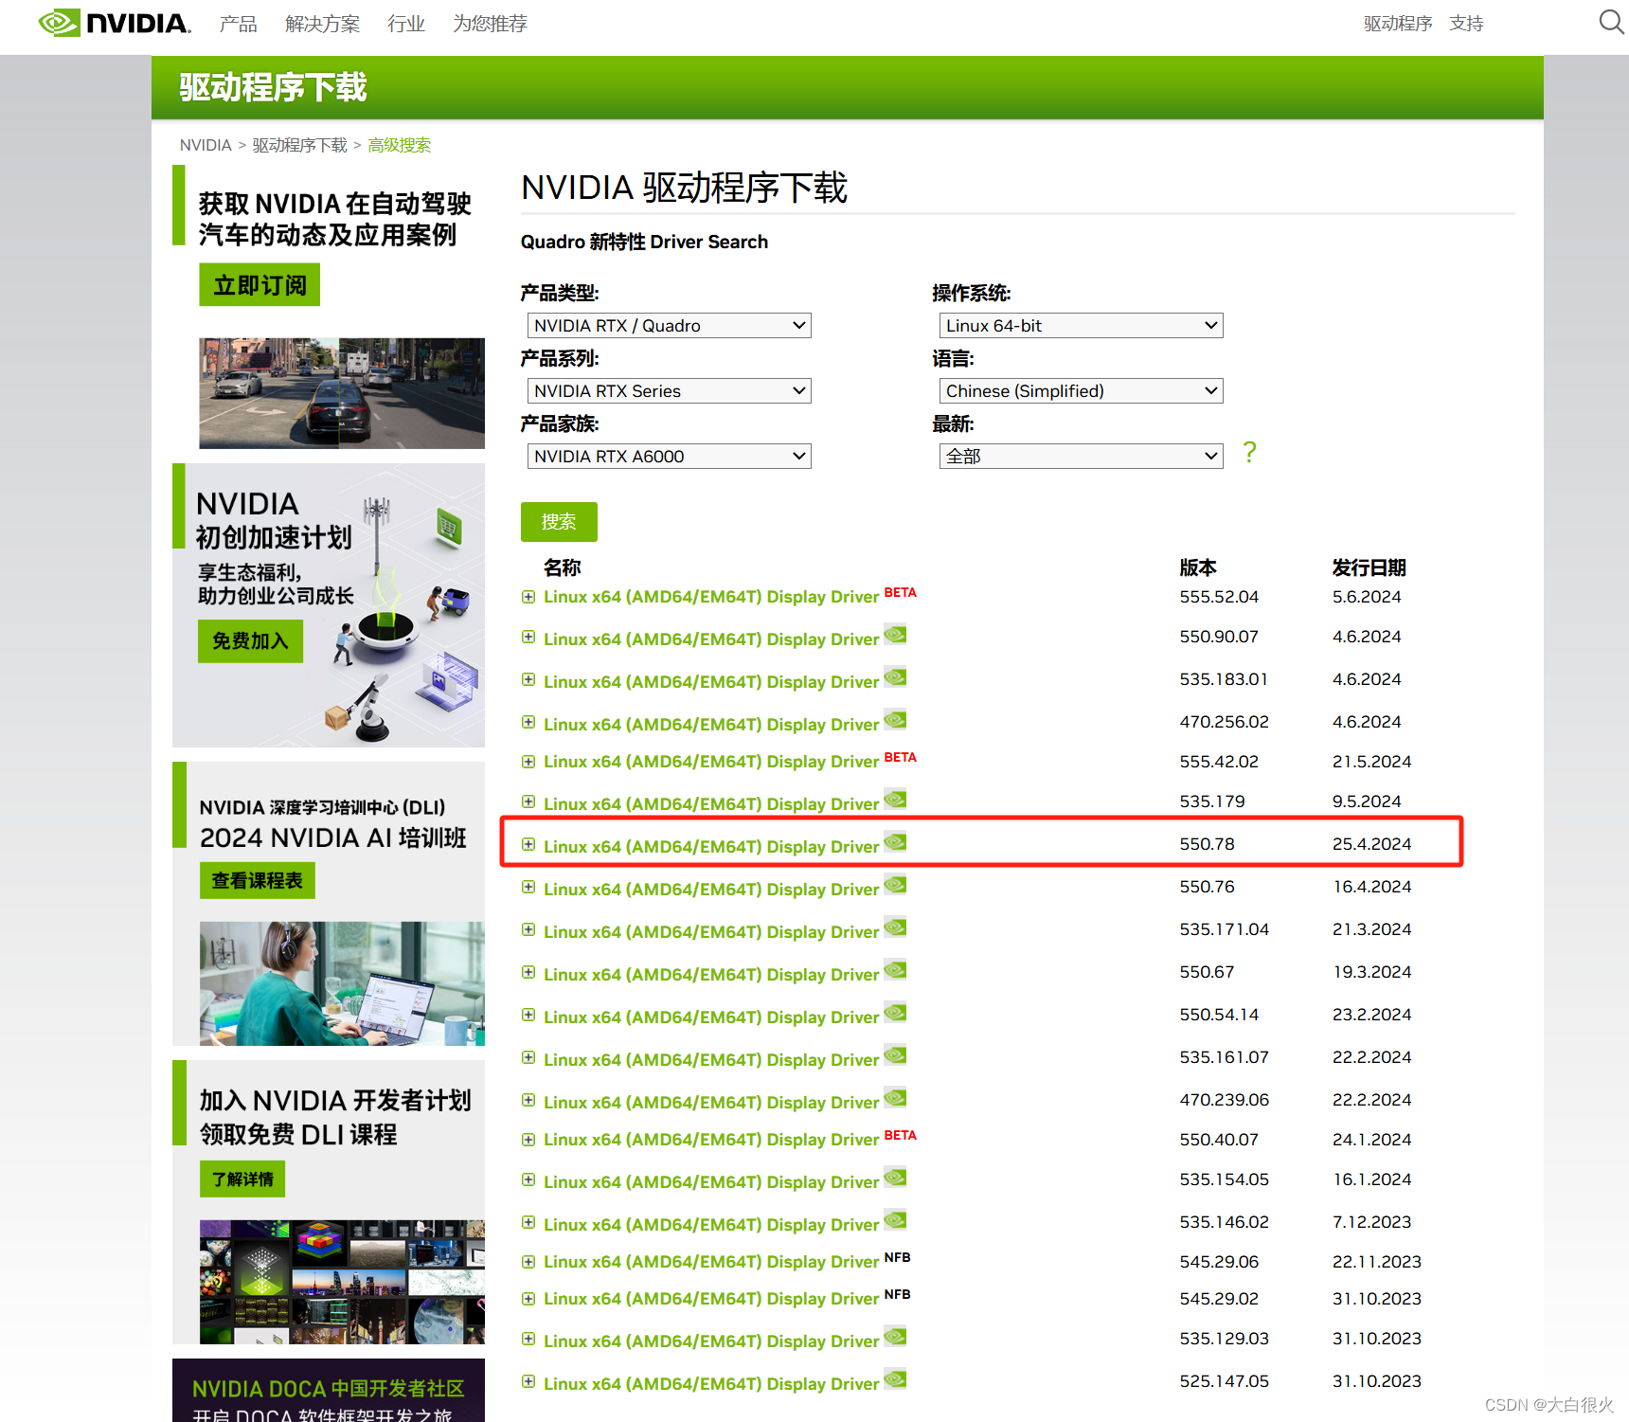Image resolution: width=1629 pixels, height=1422 pixels.
Task: Click certified badge icon for driver 535.183.01
Action: tap(895, 676)
